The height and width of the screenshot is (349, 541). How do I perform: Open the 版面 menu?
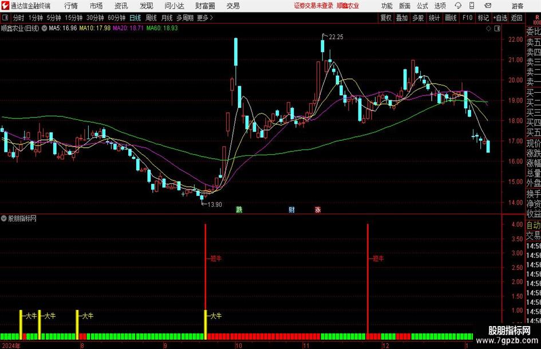click(405, 6)
